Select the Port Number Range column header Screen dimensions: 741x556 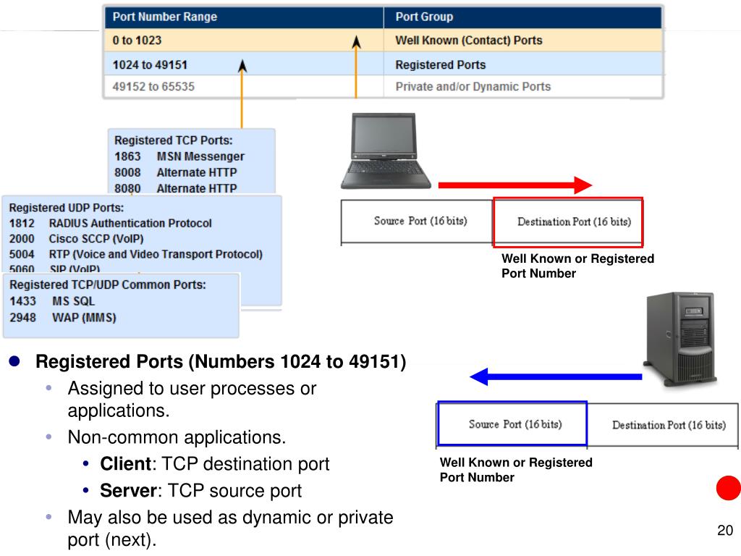(x=165, y=17)
